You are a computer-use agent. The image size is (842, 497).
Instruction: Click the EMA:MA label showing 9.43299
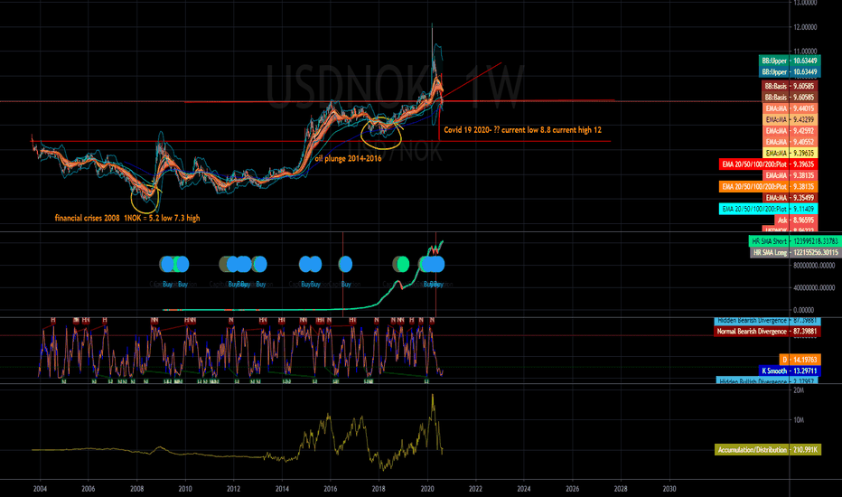(790, 120)
